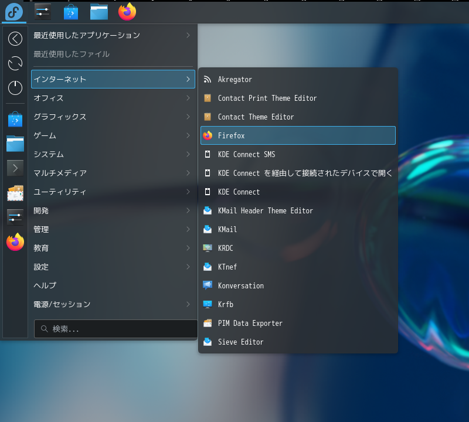Open the 設定 menu category
This screenshot has height=422, width=469.
click(x=113, y=267)
